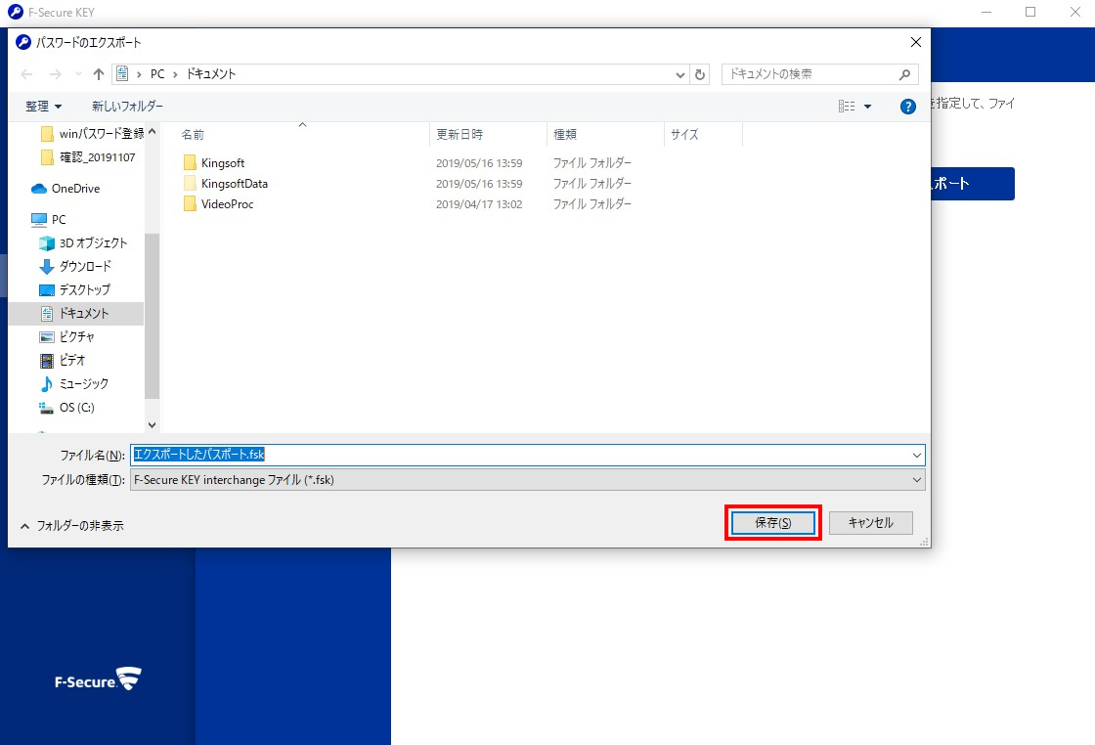Expand the address bar history dropdown
Viewport: 1095px width, 745px height.
681,74
